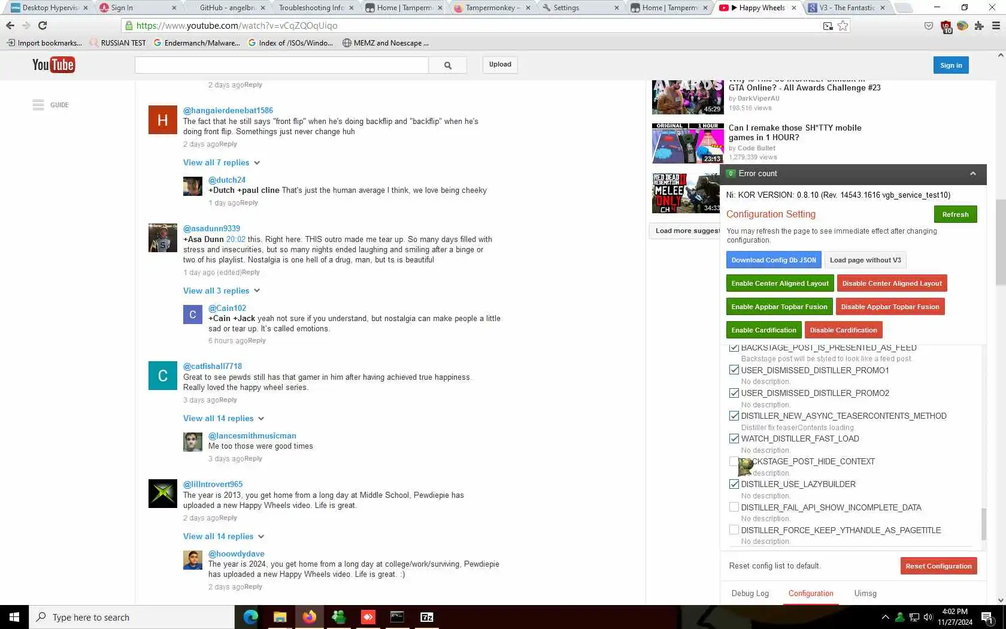Screen dimensions: 1006x629
Task: Open @hangaierdenebat1586 channel link
Action: pyautogui.click(x=228, y=111)
